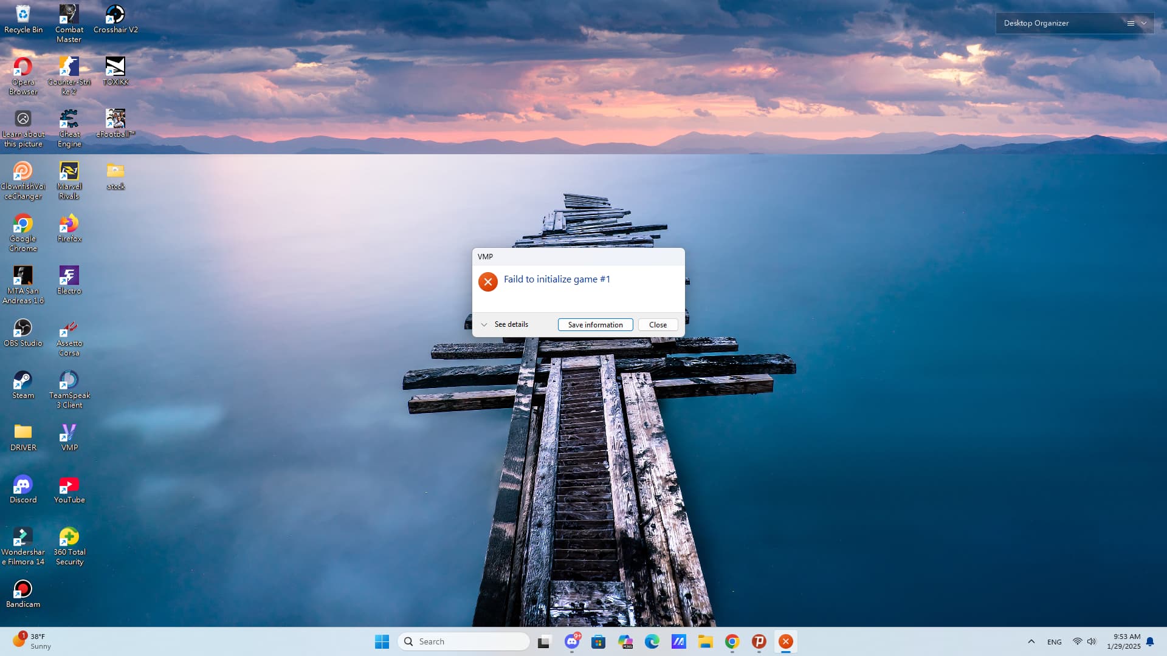Click the Save information button
The width and height of the screenshot is (1167, 656).
[595, 325]
